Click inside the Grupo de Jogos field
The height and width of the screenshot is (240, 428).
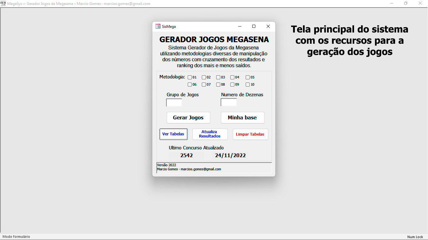174,102
